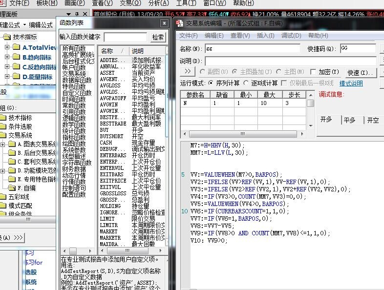Open 帮助(H) menu in trading system editor
384x290 pixels.
[318, 36]
